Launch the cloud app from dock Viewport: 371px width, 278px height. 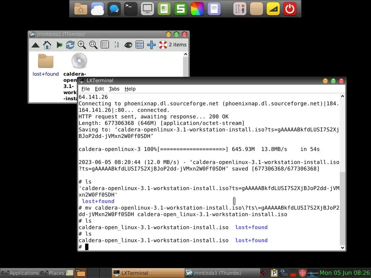(97, 9)
